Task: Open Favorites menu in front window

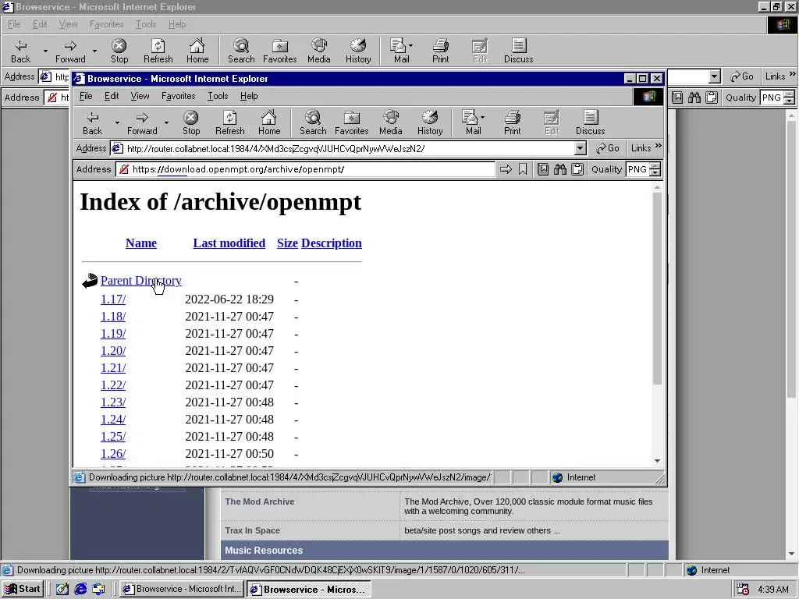Action: click(x=179, y=96)
